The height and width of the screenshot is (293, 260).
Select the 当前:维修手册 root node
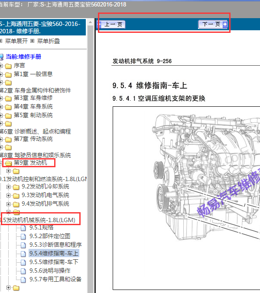coord(23,57)
